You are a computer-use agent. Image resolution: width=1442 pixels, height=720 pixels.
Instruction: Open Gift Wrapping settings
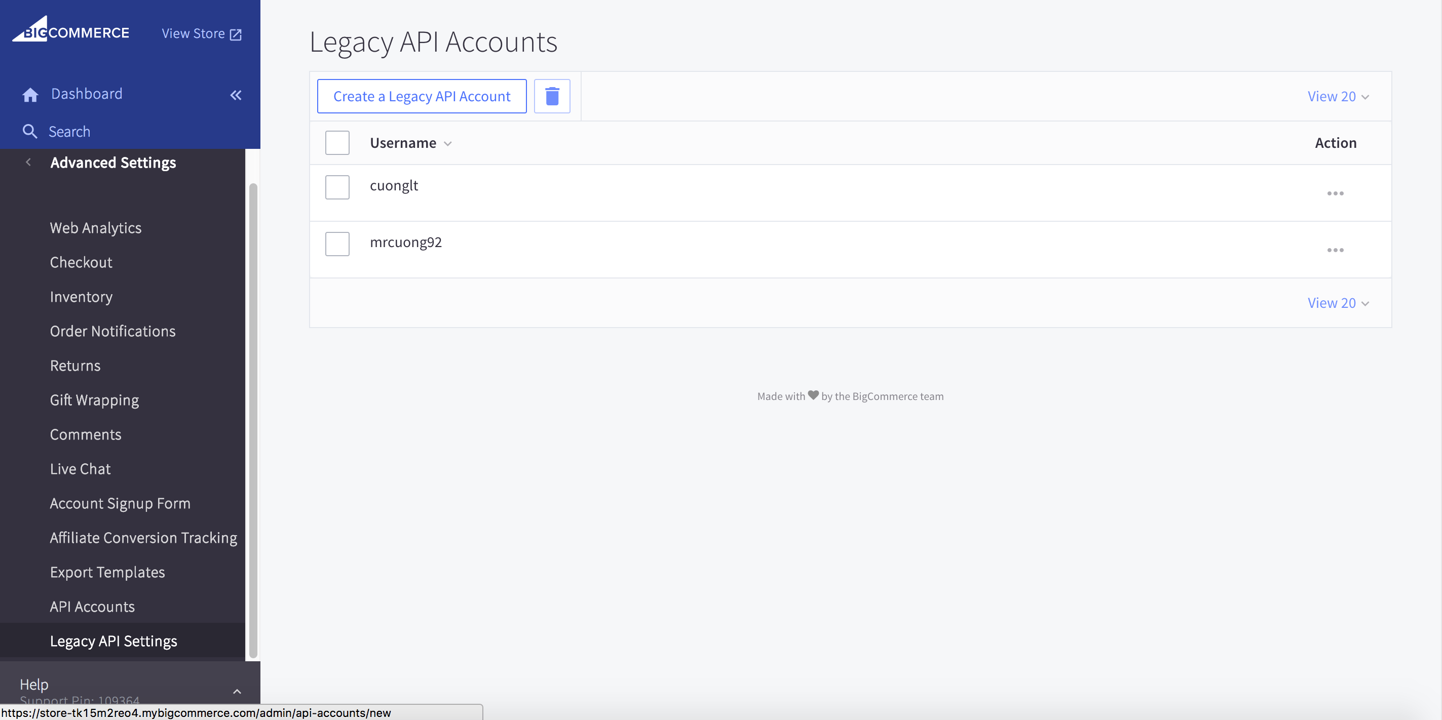(94, 400)
